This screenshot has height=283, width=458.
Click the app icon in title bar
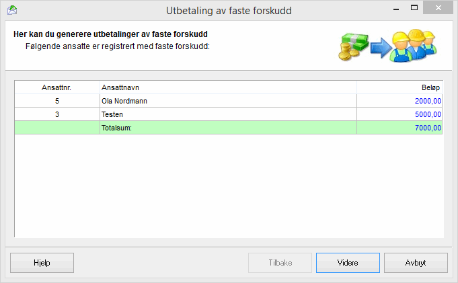11,10
